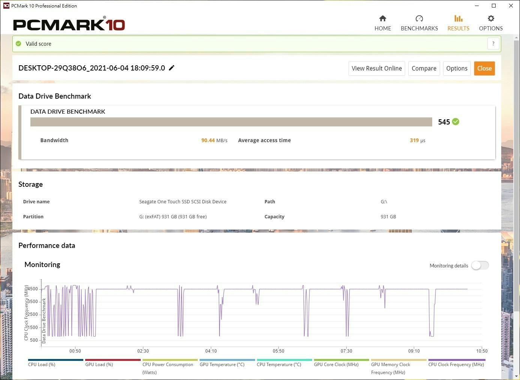Click drive name Seagate One Touch SSD
Viewport: 520px width, 380px height.
click(183, 201)
